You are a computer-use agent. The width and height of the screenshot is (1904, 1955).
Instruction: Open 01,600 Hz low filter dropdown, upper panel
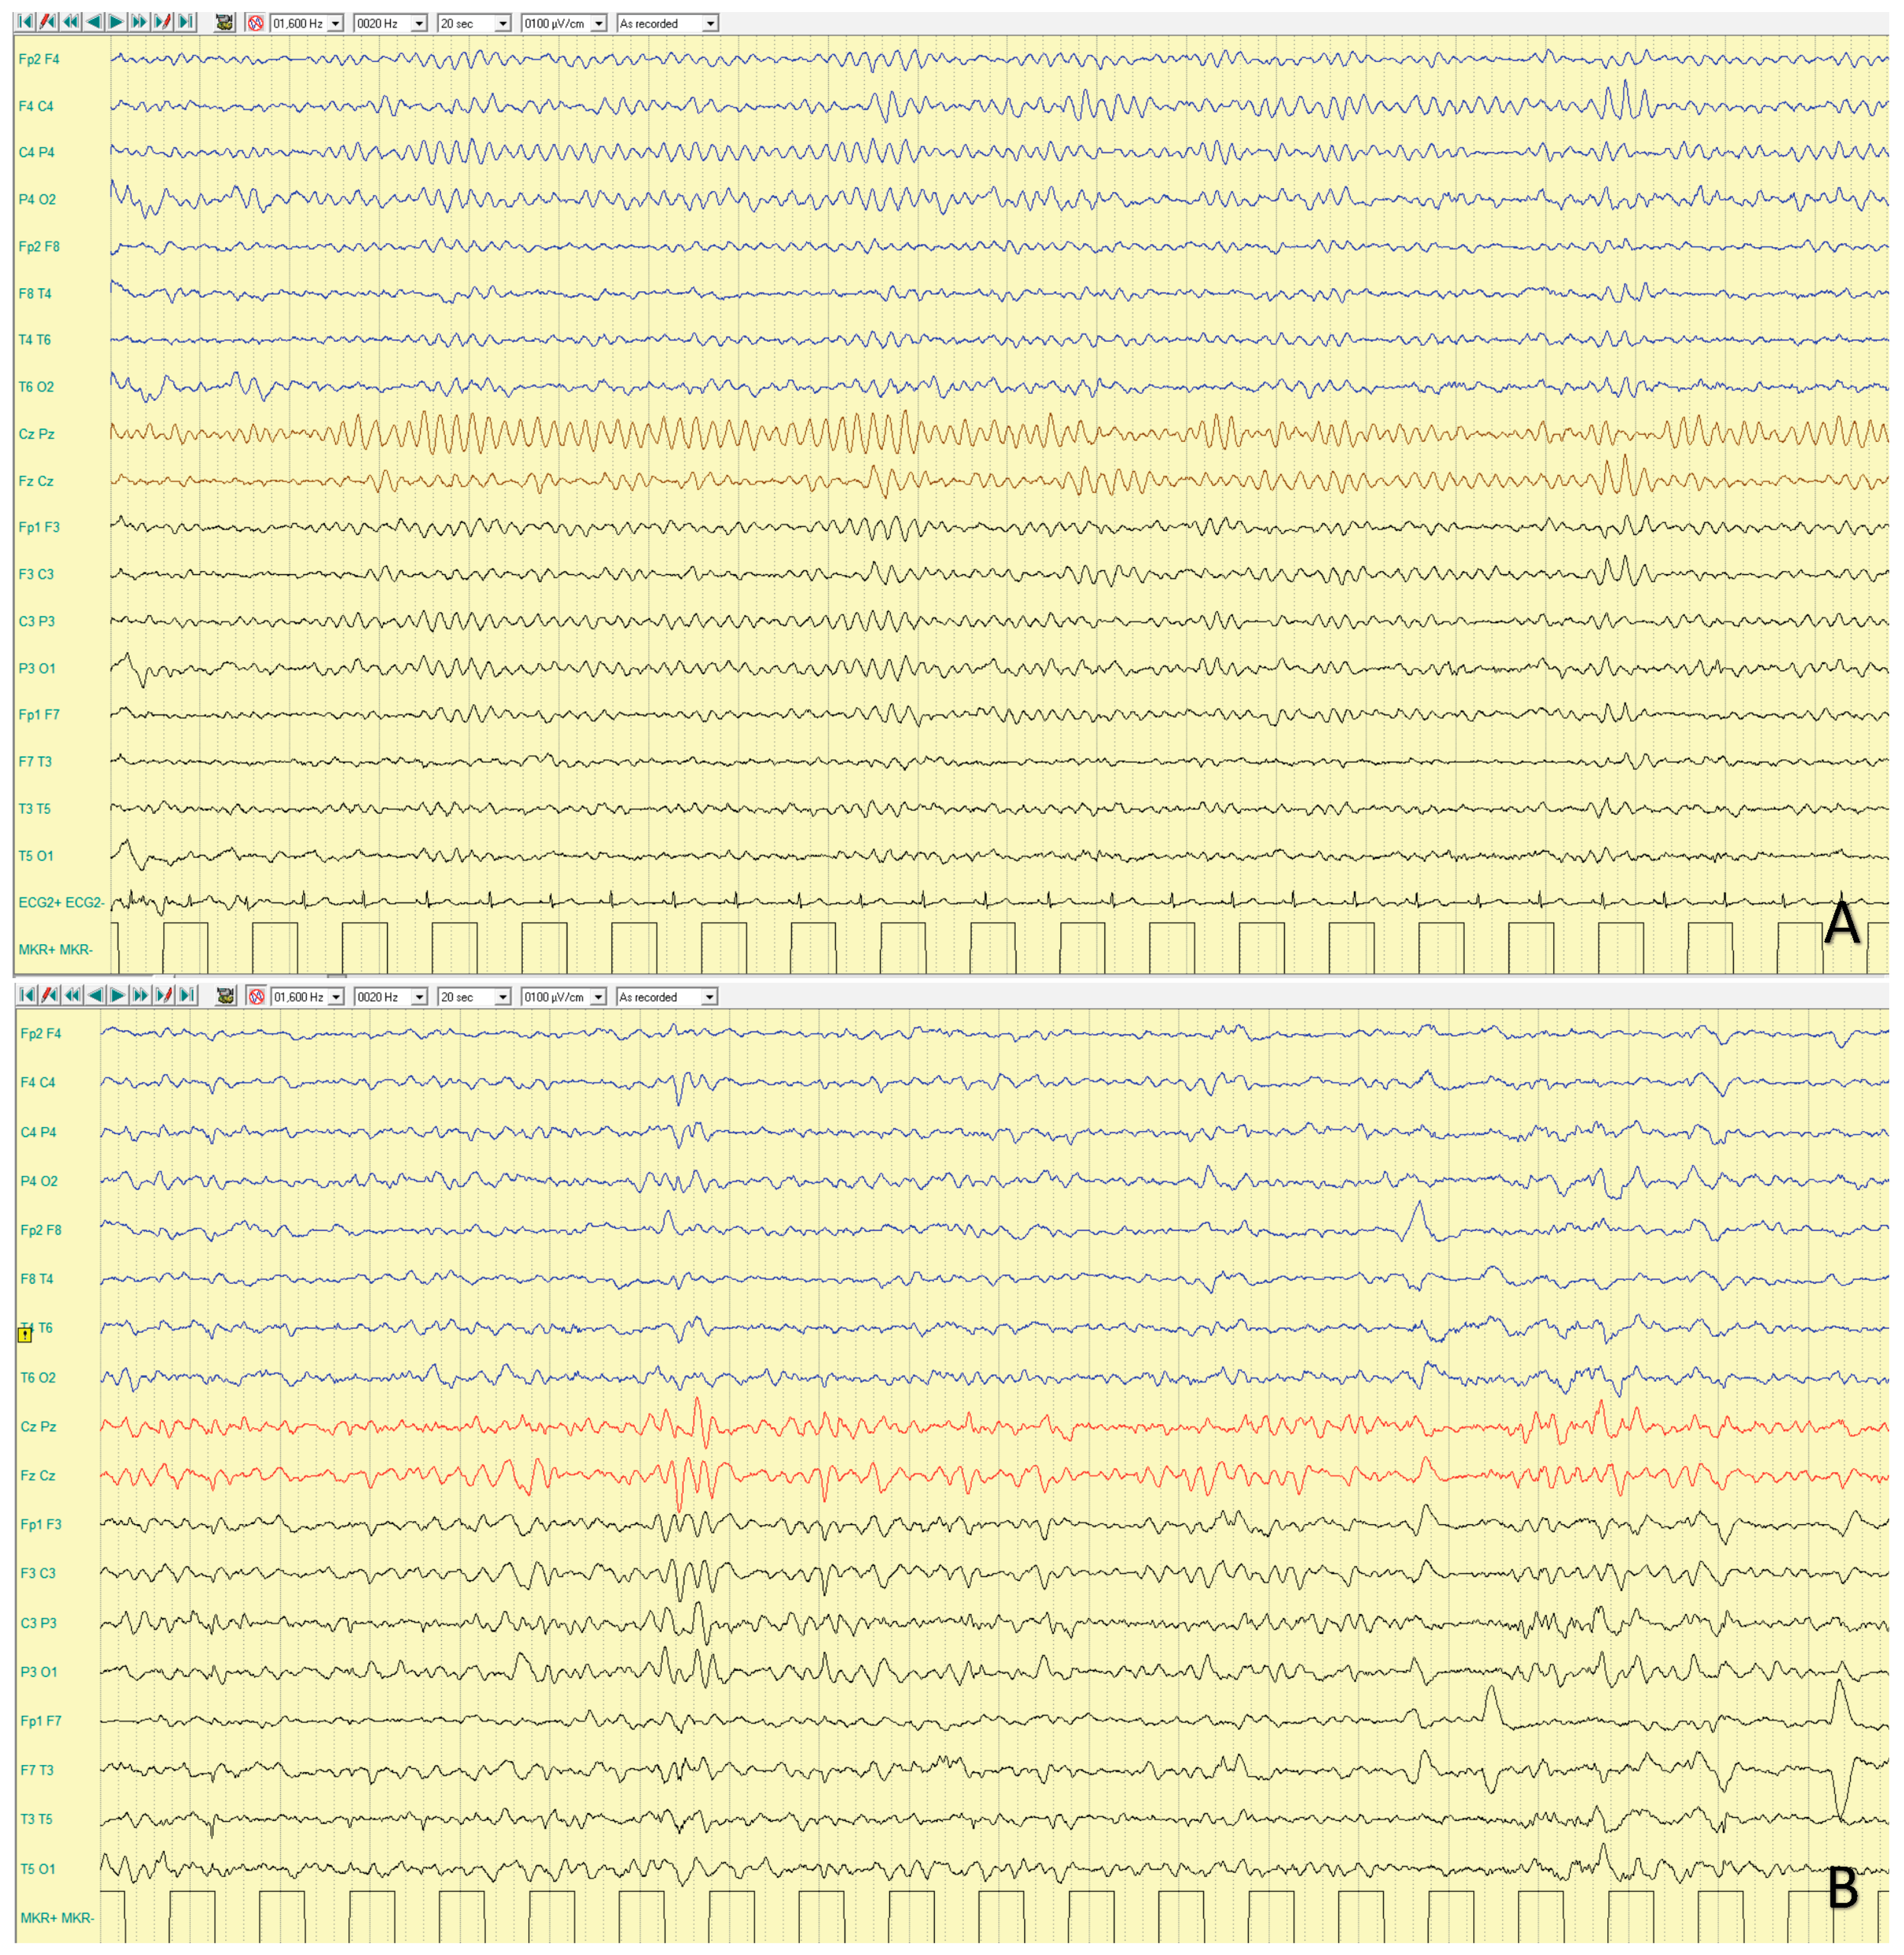[335, 23]
